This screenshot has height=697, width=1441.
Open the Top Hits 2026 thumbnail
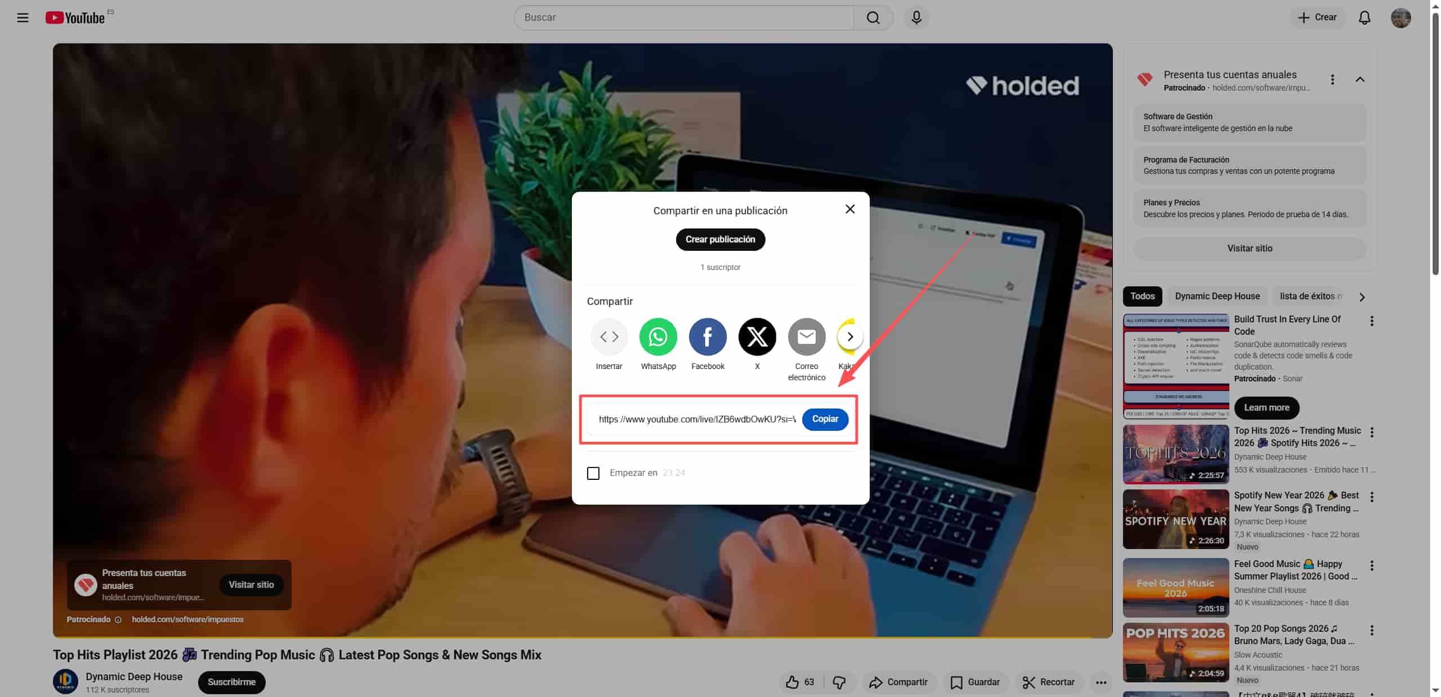click(x=1175, y=454)
